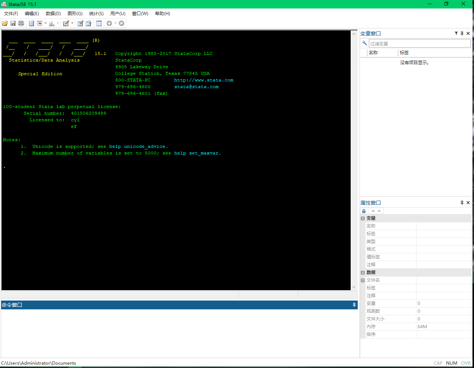The image size is (474, 368).
Task: Open the stata@stata.com email link
Action: (196, 87)
